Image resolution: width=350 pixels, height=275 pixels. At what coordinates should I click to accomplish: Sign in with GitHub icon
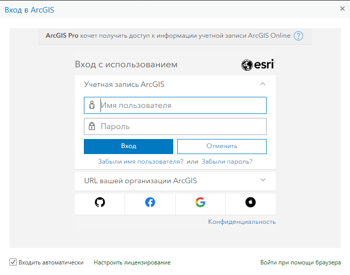coord(100,202)
